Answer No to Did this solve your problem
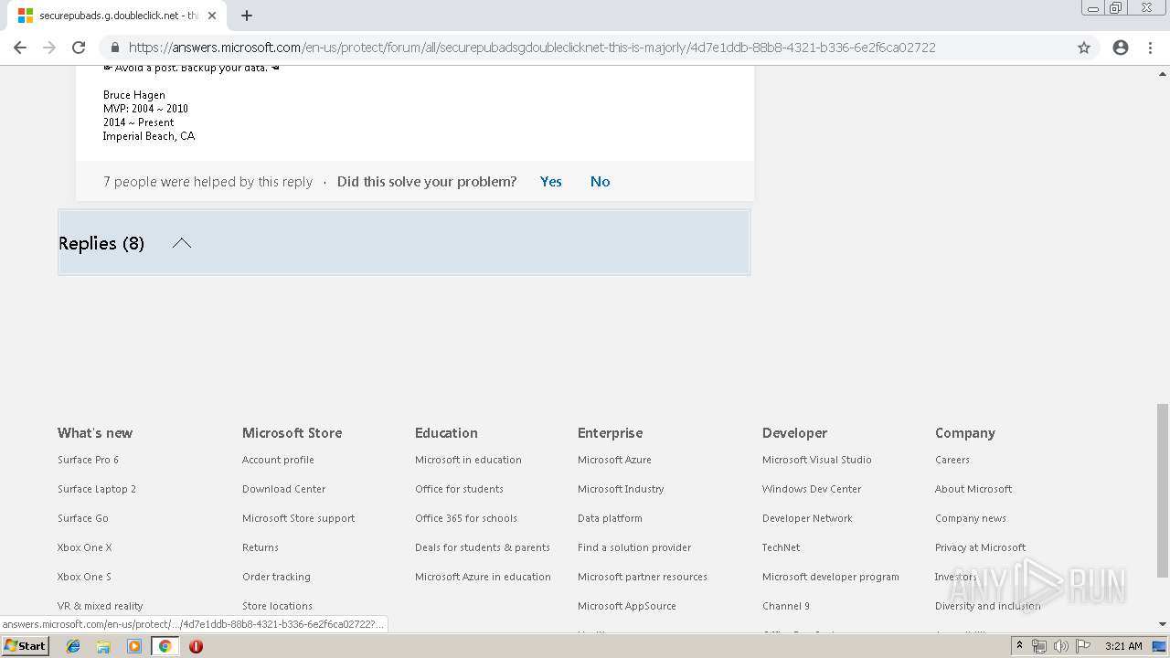Screen dimensions: 1170x658 601,182
